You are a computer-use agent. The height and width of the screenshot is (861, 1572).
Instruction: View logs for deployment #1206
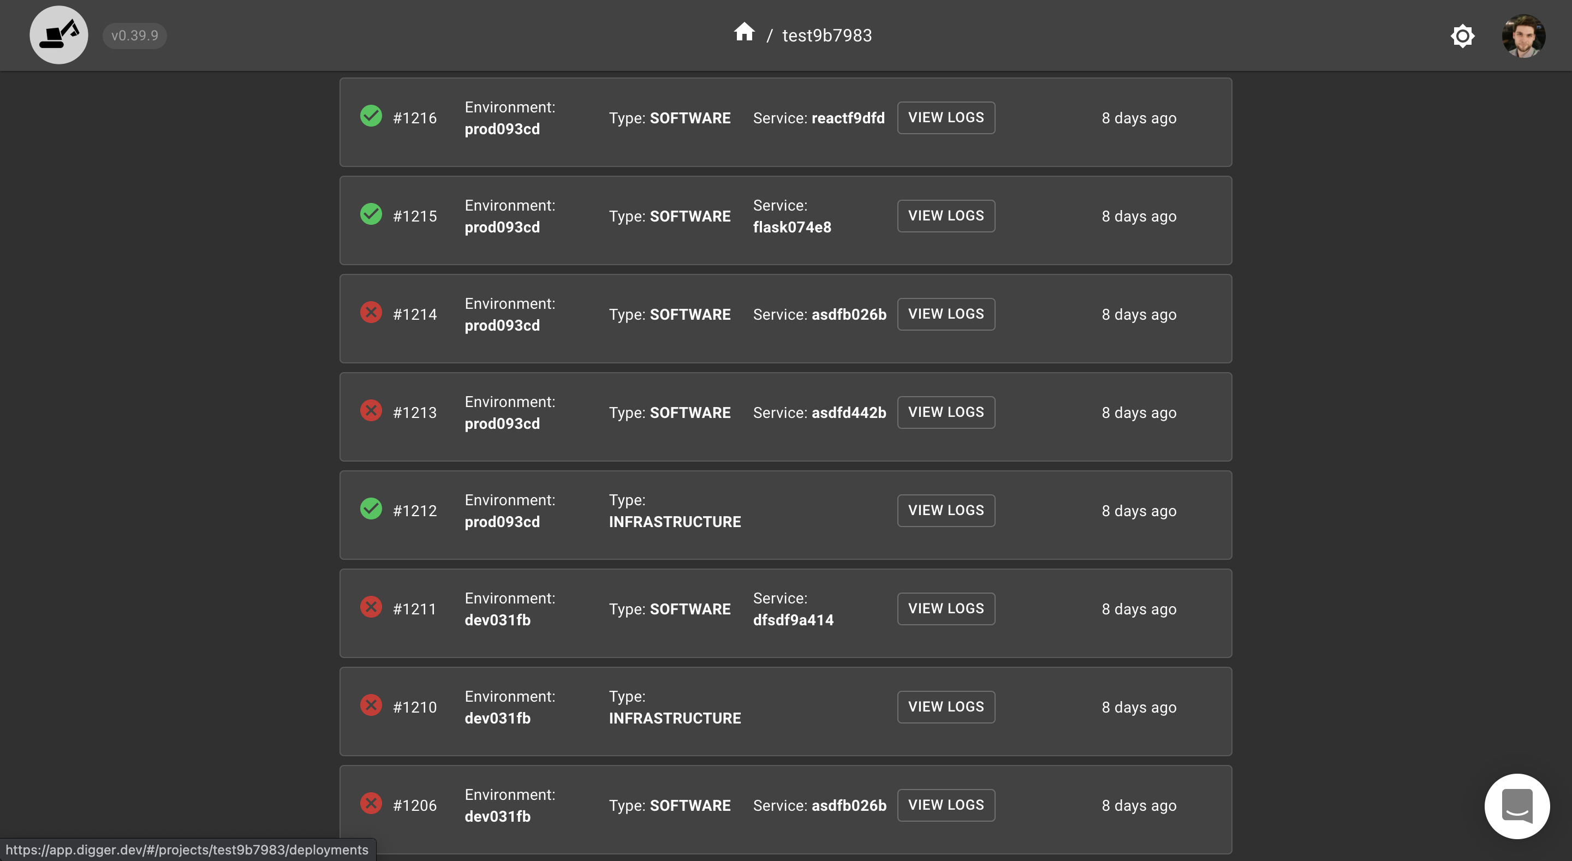point(945,805)
